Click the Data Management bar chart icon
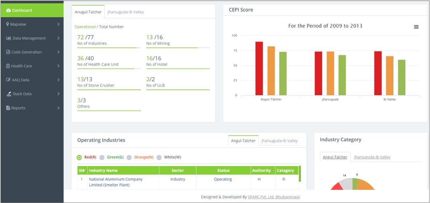430x203 pixels. [9, 38]
